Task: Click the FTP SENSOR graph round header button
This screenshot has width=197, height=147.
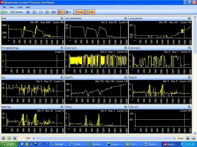Action: coord(62,48)
